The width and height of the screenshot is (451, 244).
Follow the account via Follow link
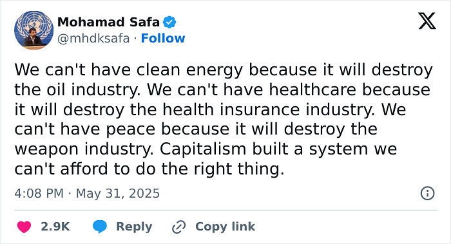click(x=163, y=38)
